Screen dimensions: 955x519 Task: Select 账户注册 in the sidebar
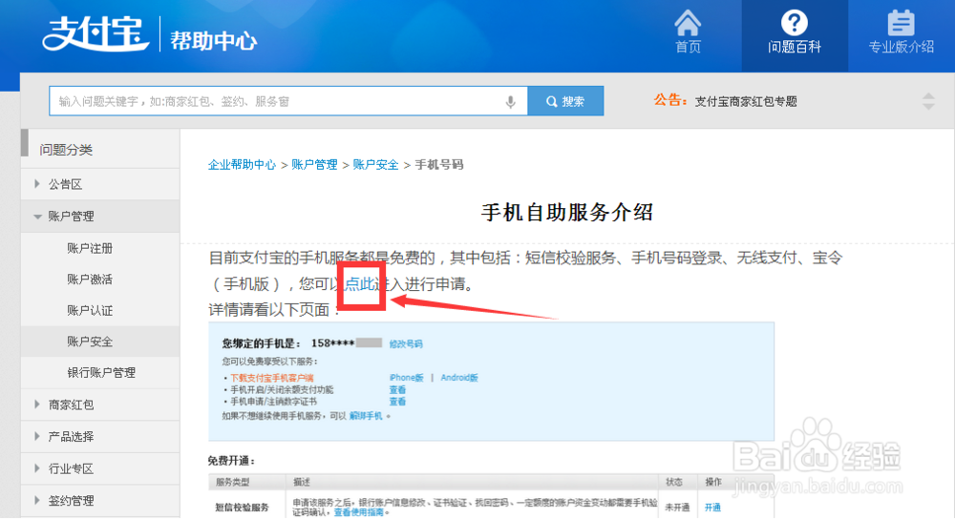[90, 248]
